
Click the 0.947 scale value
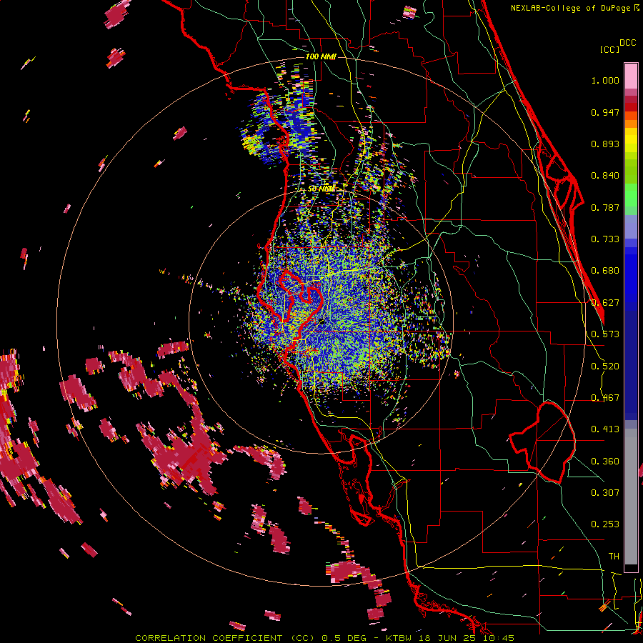[605, 112]
